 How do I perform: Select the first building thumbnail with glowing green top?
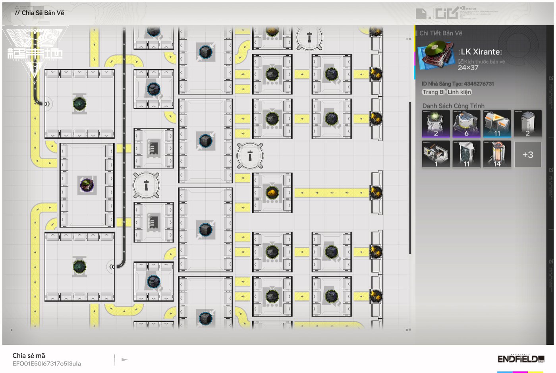pyautogui.click(x=436, y=124)
